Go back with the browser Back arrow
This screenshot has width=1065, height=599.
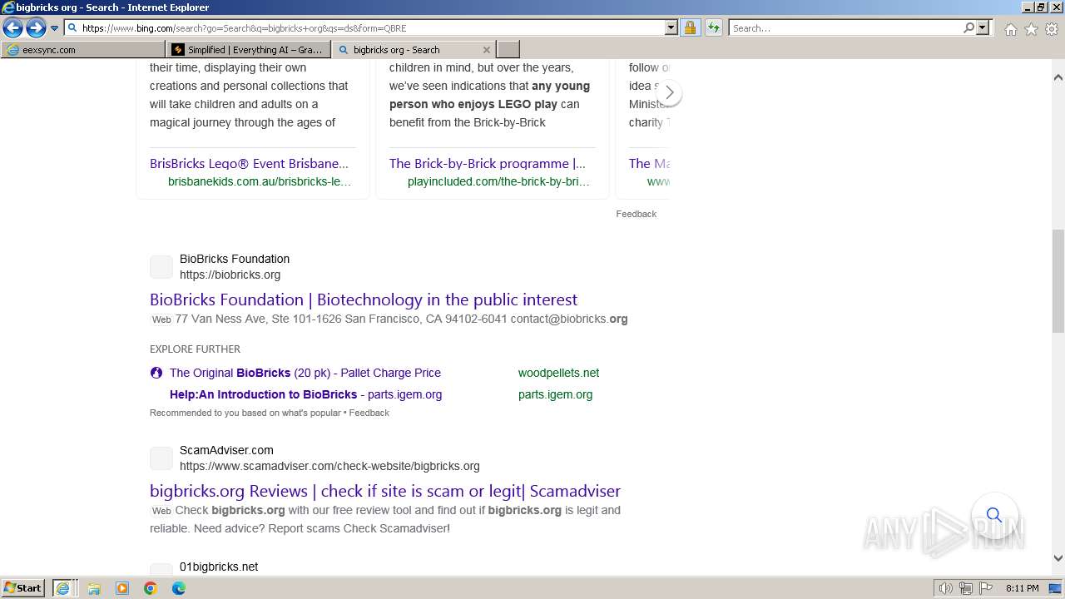tap(12, 28)
